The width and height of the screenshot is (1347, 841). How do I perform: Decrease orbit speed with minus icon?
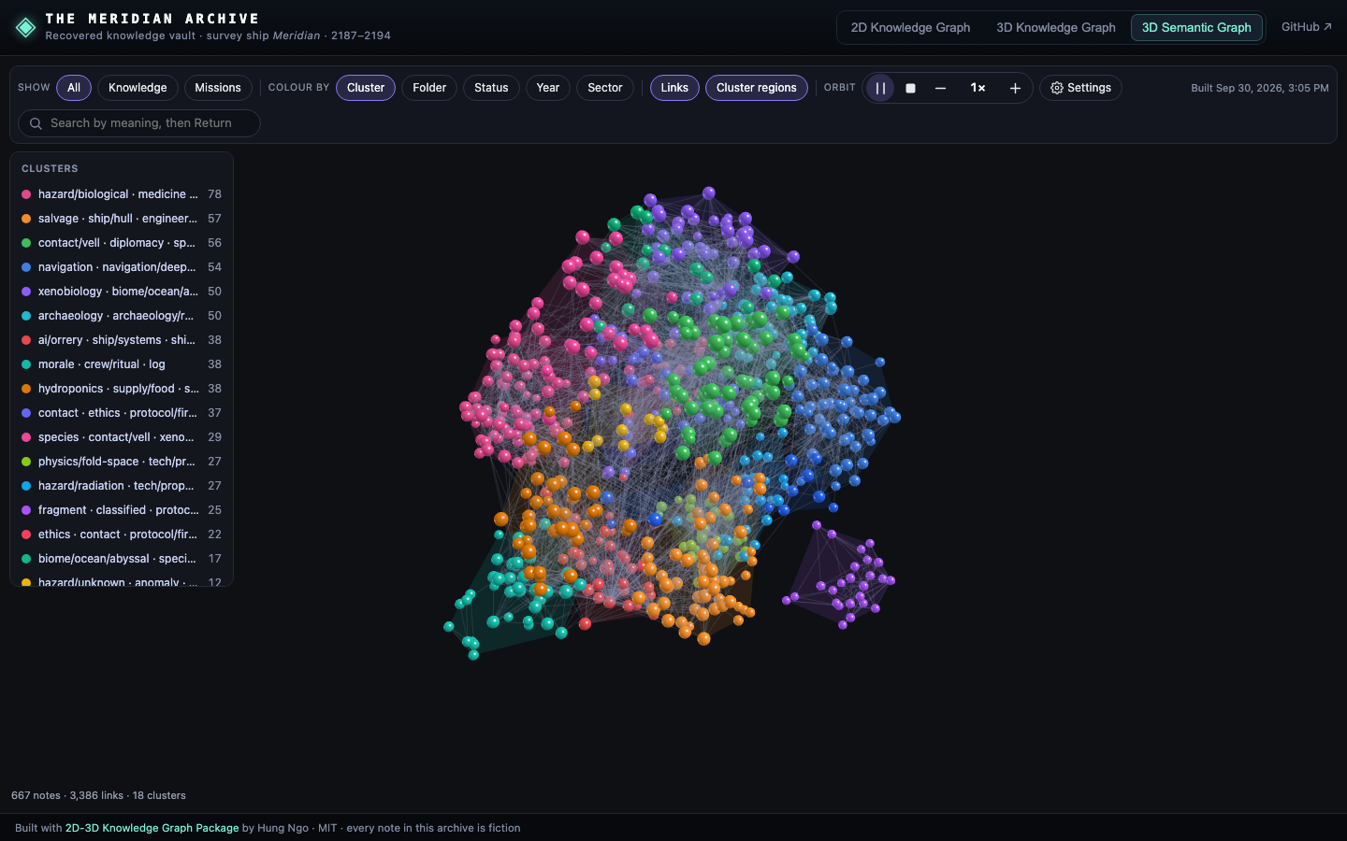point(940,88)
